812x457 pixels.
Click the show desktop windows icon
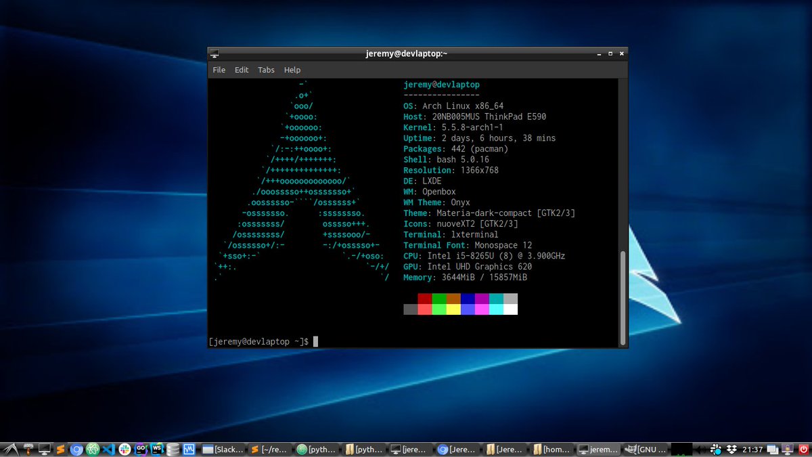(773, 449)
